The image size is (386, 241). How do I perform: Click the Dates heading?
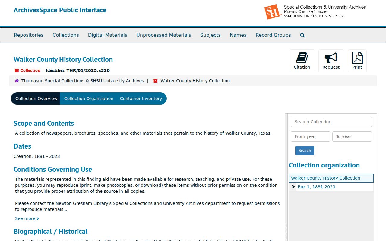(x=22, y=146)
